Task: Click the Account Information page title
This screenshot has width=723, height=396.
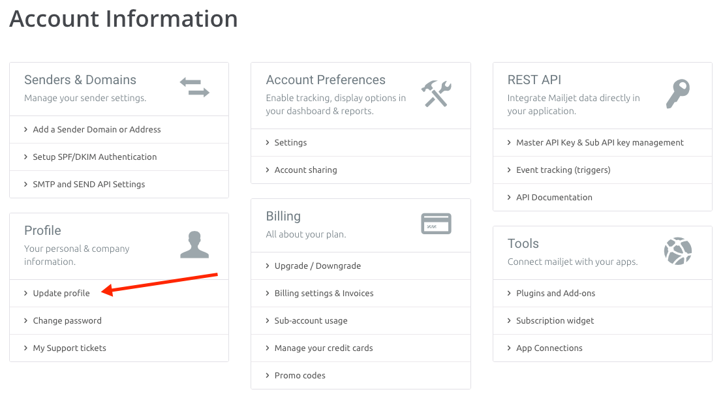Action: click(x=123, y=19)
